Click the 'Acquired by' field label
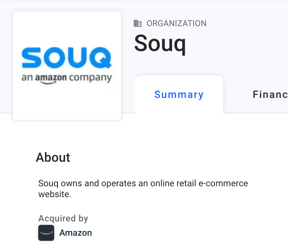Image resolution: width=288 pixels, height=252 pixels. [x=63, y=218]
